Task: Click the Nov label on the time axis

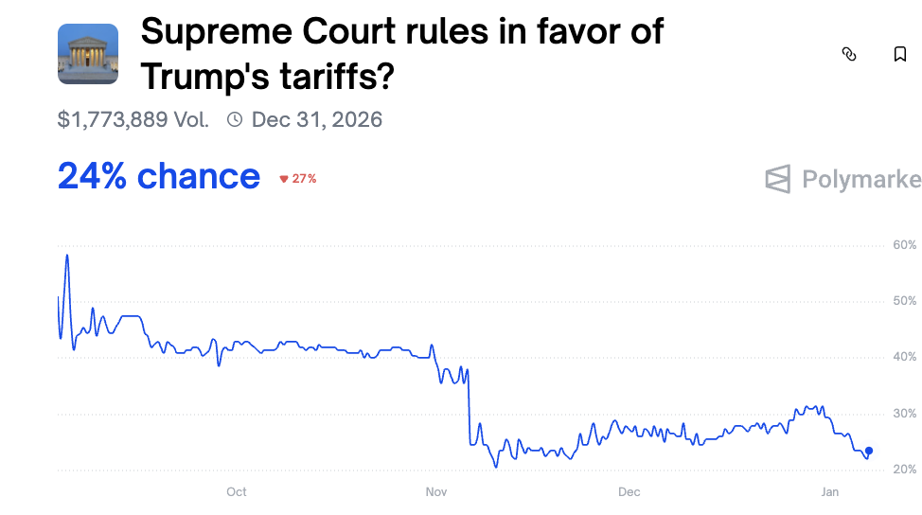Action: click(x=436, y=491)
